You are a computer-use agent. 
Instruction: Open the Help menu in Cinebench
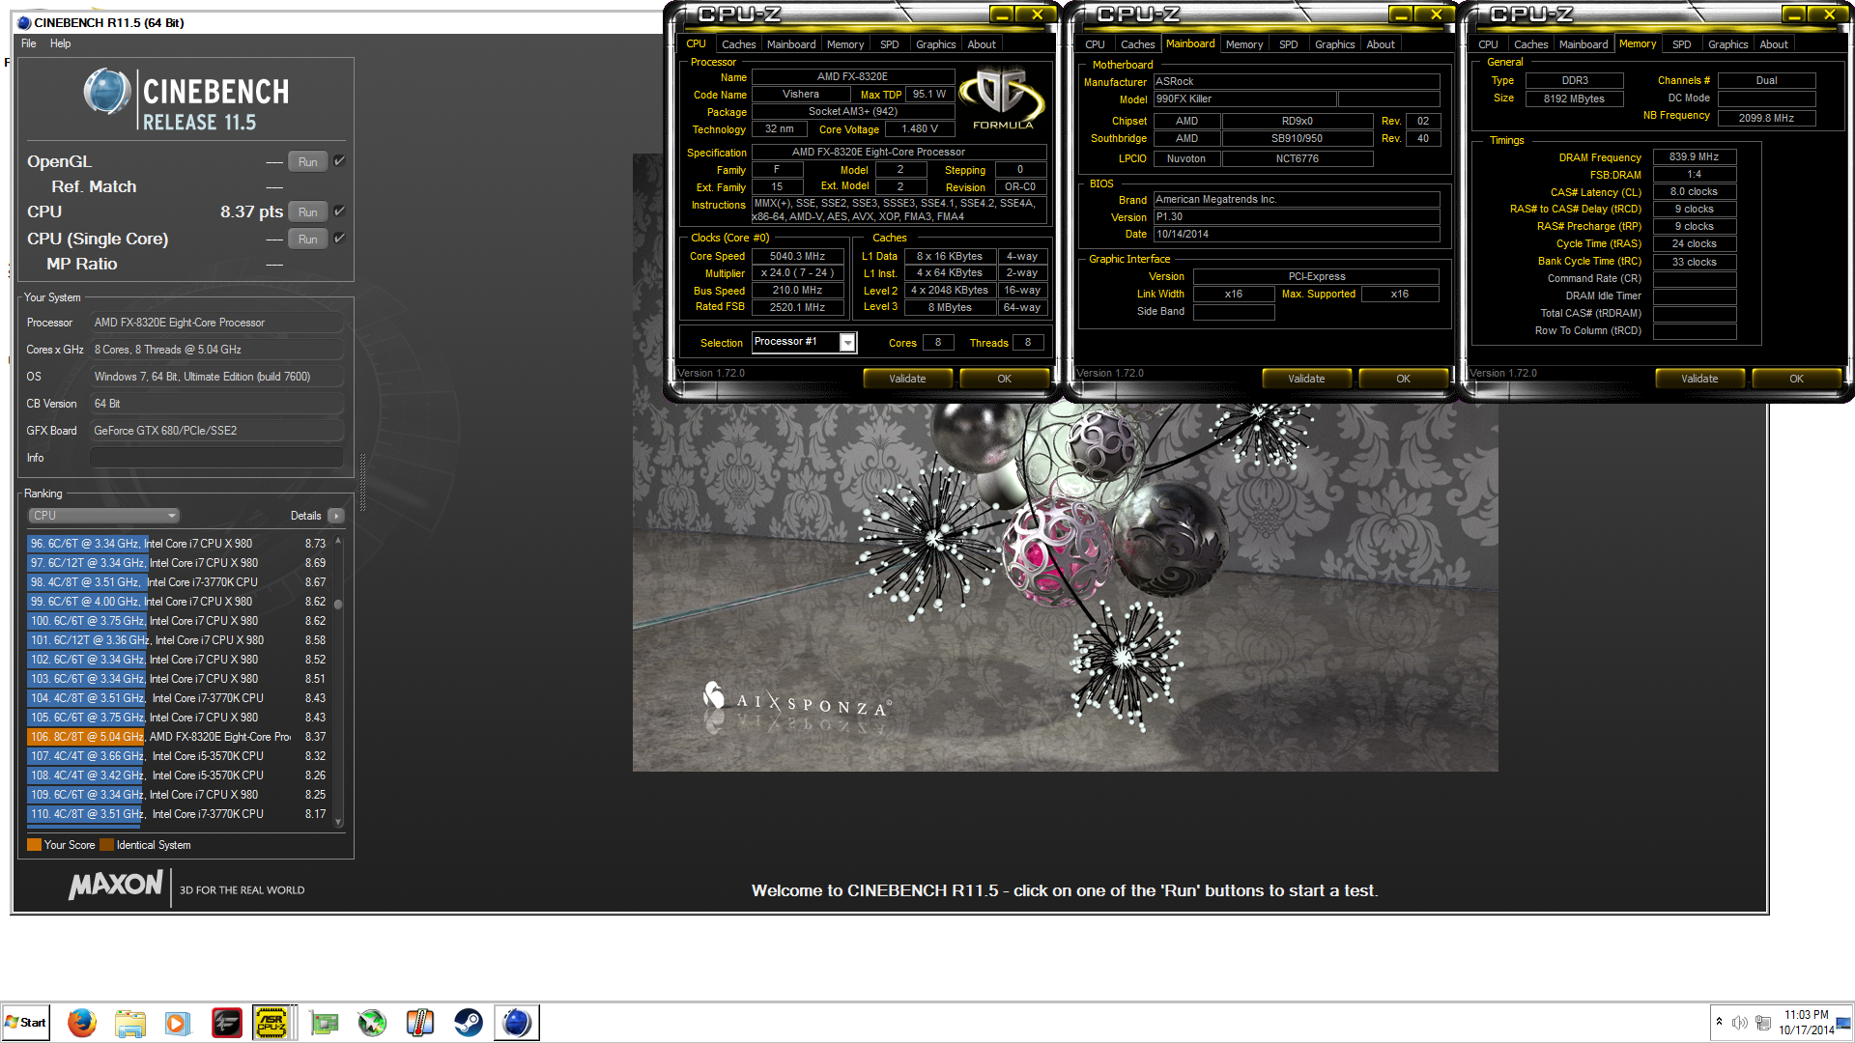pyautogui.click(x=60, y=43)
